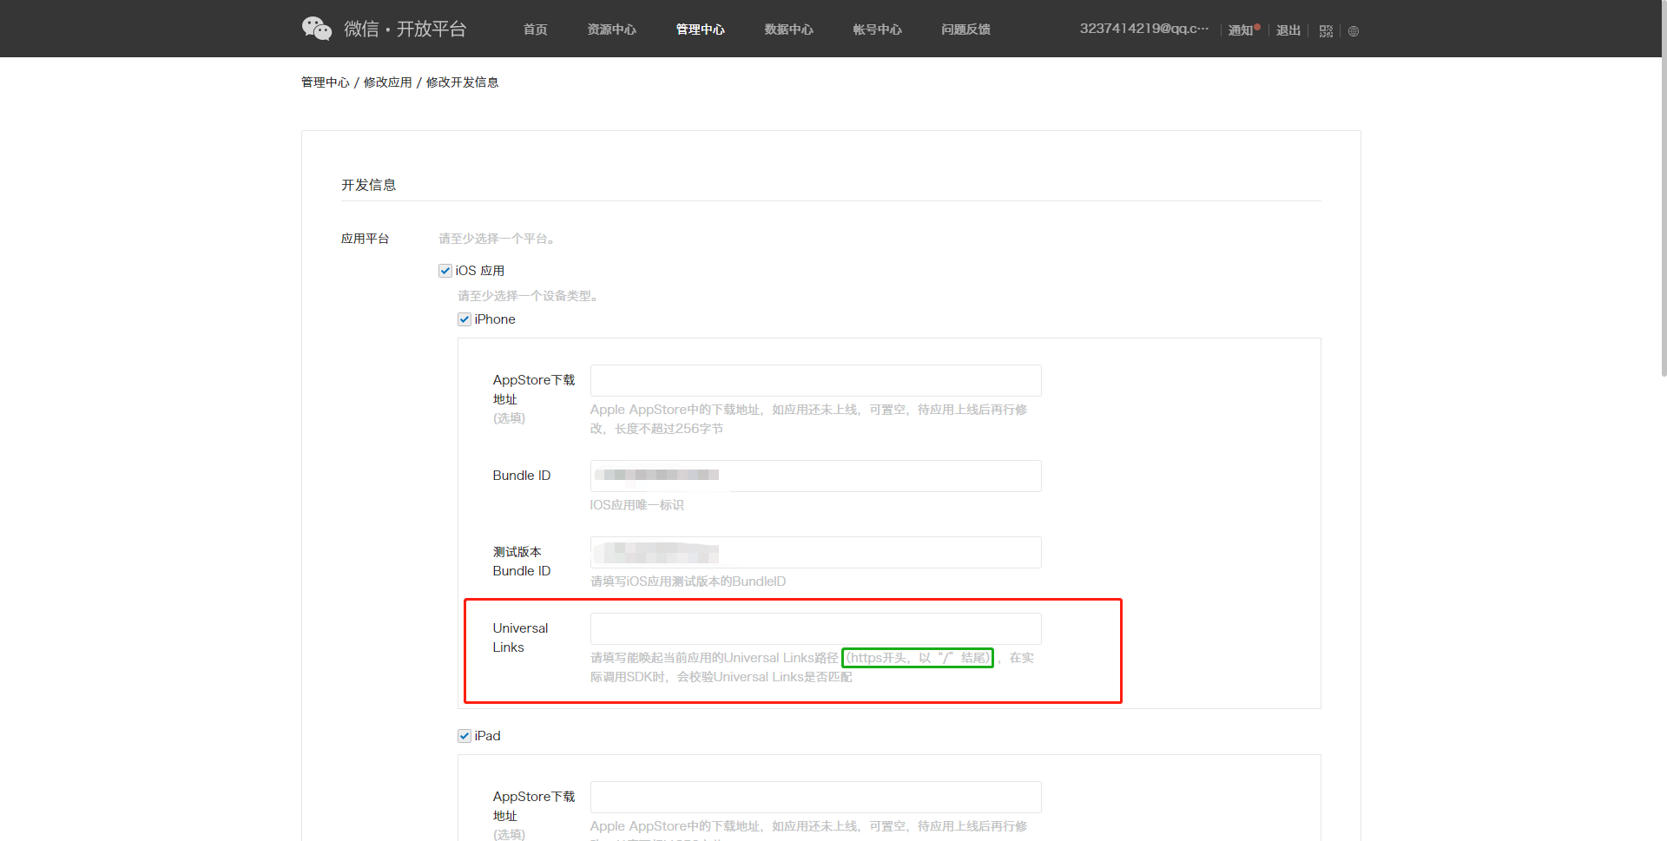This screenshot has height=841, width=1667.
Task: Navigate to 帐号中心
Action: click(x=877, y=30)
